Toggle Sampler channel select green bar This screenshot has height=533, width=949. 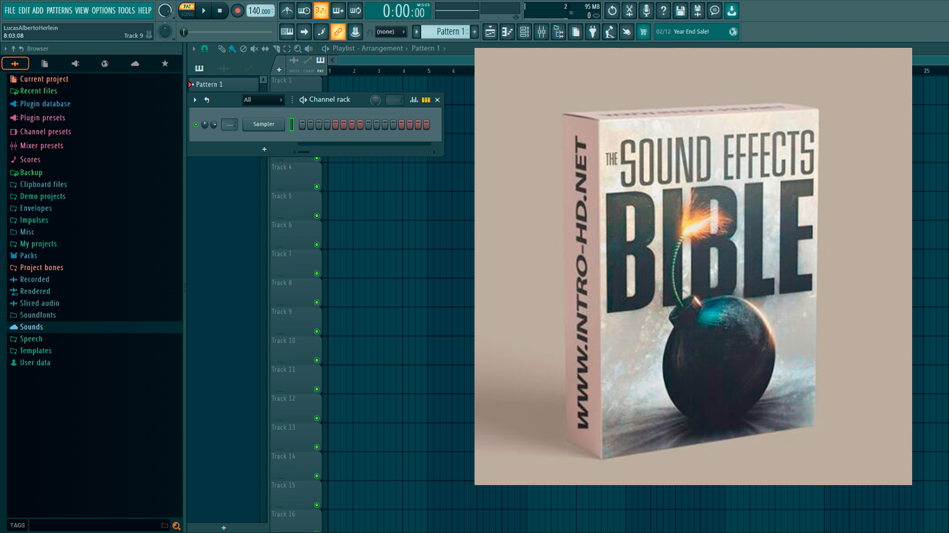click(x=292, y=124)
